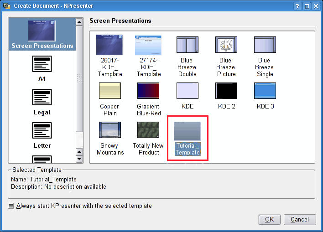Image resolution: width=323 pixels, height=232 pixels.
Task: Select the Letter page category
Action: point(42,131)
